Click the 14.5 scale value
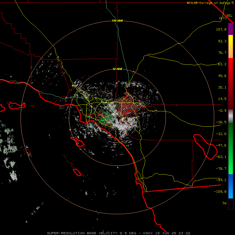Viewport: 235px width, 235px height. pos(222,99)
